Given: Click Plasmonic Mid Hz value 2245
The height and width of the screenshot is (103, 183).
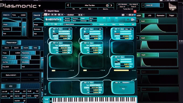Looking at the screenshot, I should tap(20, 96).
